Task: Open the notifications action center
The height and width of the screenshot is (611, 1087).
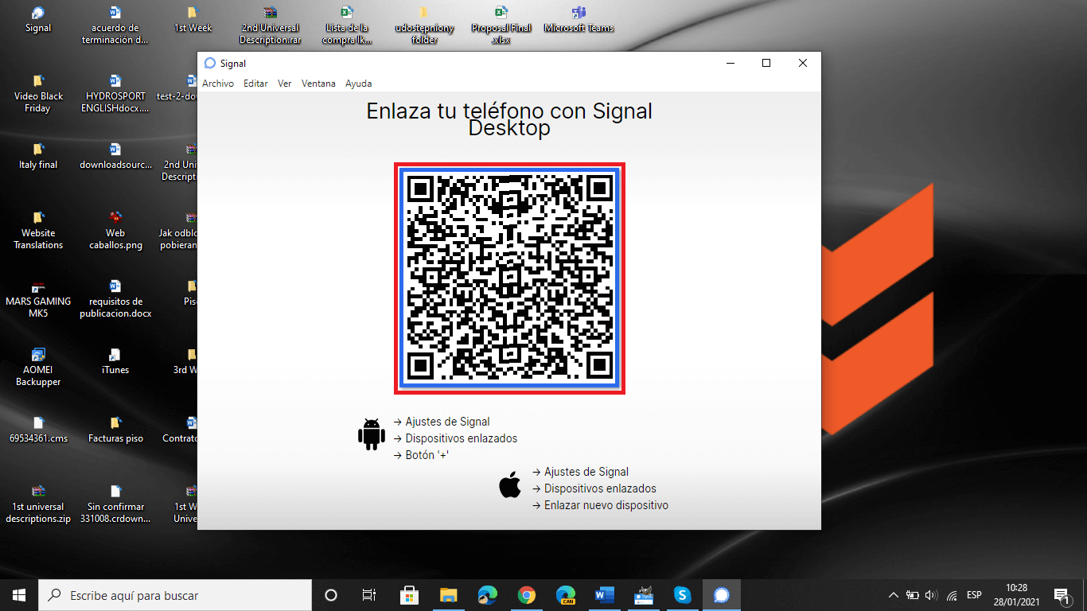Action: 1062,595
